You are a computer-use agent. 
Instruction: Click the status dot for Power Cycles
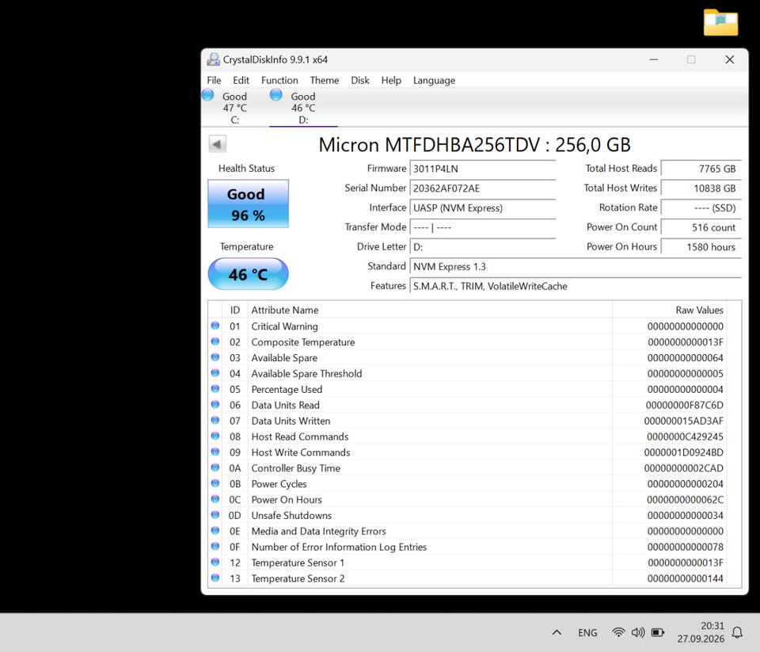click(215, 484)
